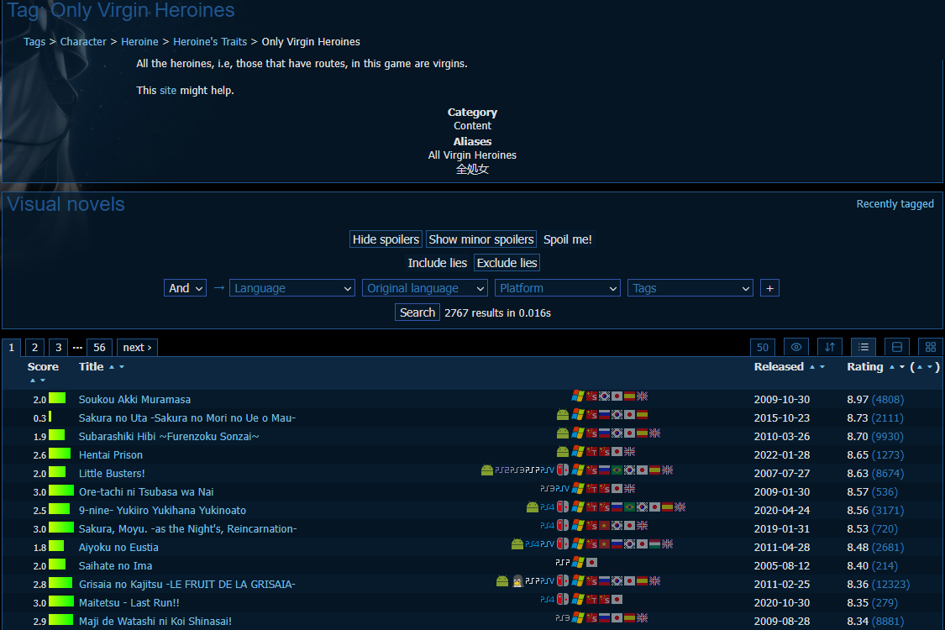Screen dimensions: 945x630
Task: Select the Exclude lies option
Action: click(507, 263)
